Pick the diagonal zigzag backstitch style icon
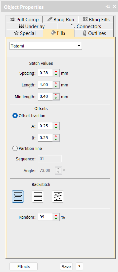The height and width of the screenshot is (272, 118). tap(58, 196)
